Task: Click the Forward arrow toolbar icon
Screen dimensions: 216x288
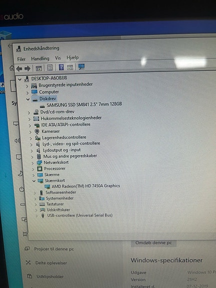Action: tap(28, 69)
